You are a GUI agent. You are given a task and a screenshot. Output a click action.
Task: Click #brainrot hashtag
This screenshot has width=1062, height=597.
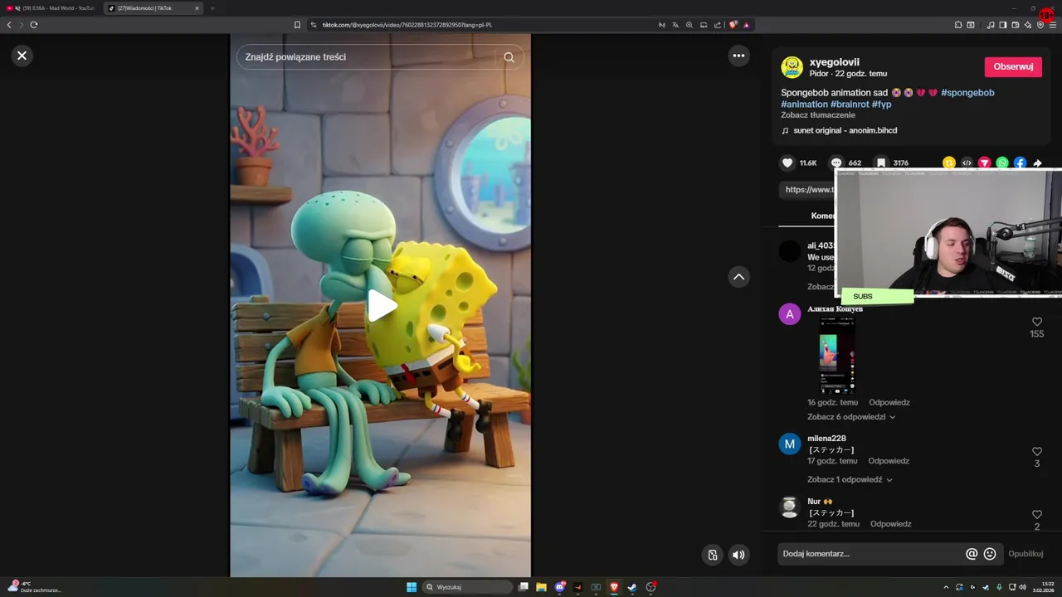pos(850,104)
